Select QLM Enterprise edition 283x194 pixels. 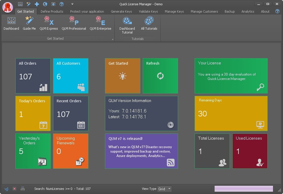100,24
